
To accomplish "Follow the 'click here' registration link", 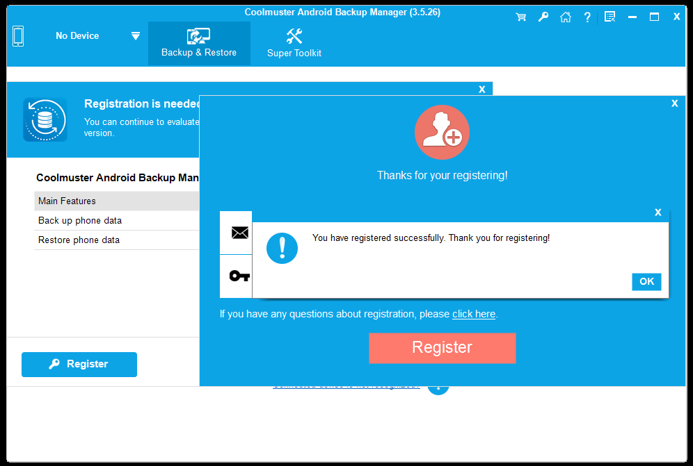I will pyautogui.click(x=474, y=314).
